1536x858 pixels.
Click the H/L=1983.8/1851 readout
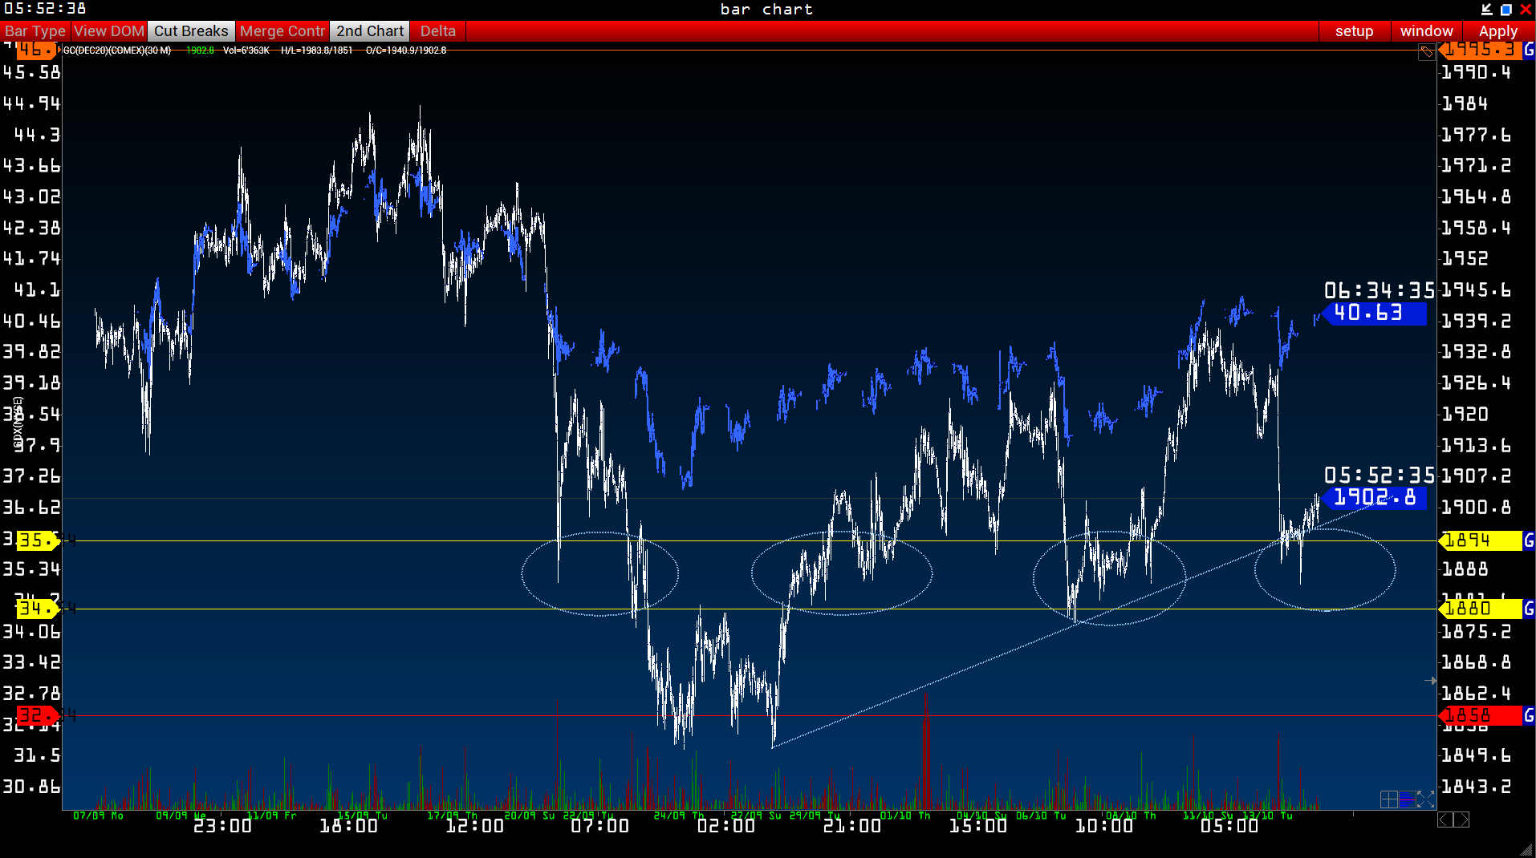pos(316,51)
